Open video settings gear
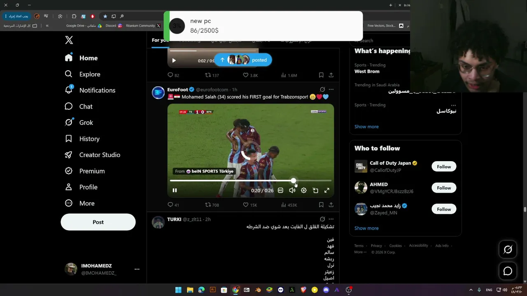Screen dimensions: 527x296 pyautogui.click(x=303, y=190)
